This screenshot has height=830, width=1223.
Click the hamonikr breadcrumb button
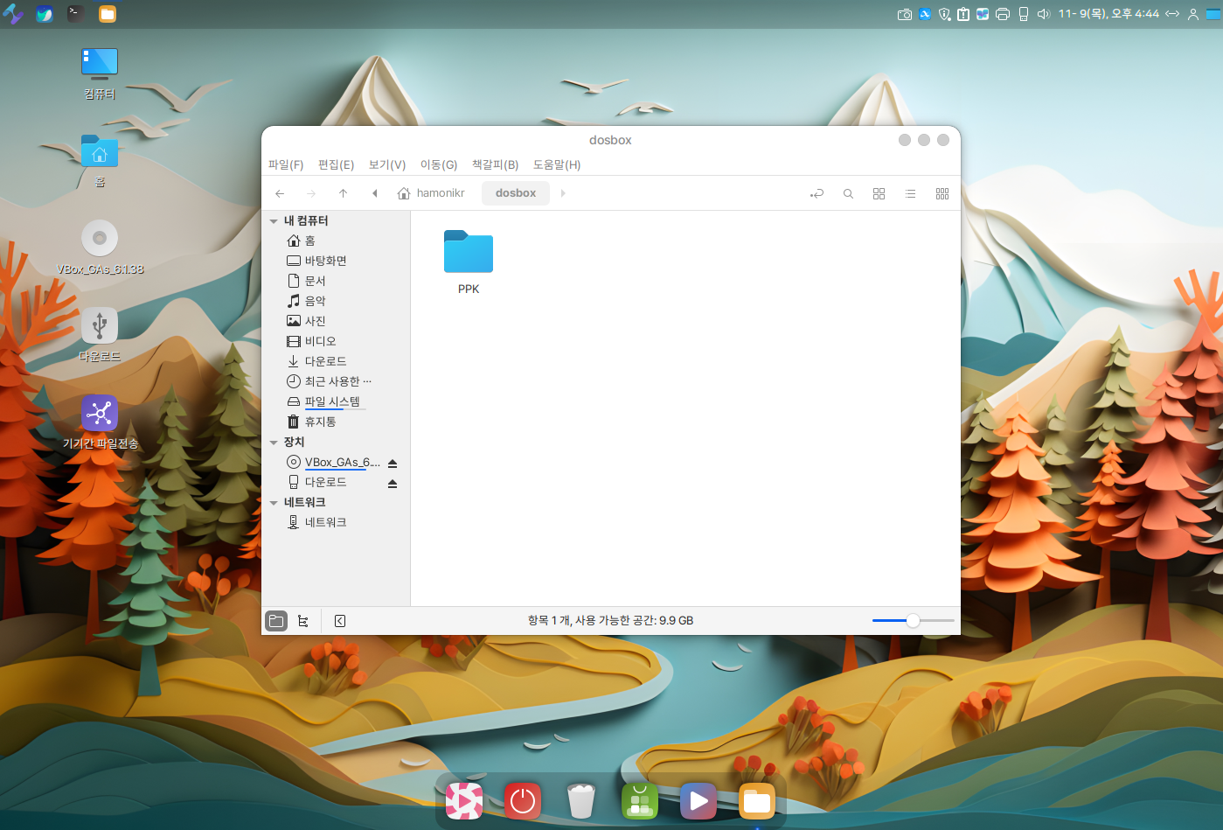pyautogui.click(x=431, y=193)
